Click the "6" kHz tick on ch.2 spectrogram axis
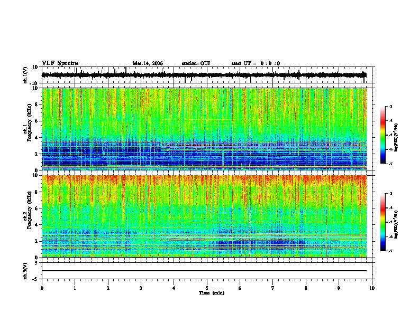The width and height of the screenshot is (419, 323). click(x=37, y=208)
